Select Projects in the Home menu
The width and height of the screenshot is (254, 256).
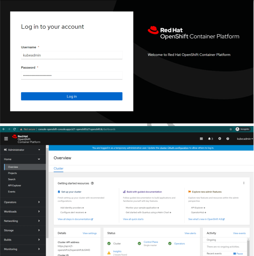click(13, 173)
